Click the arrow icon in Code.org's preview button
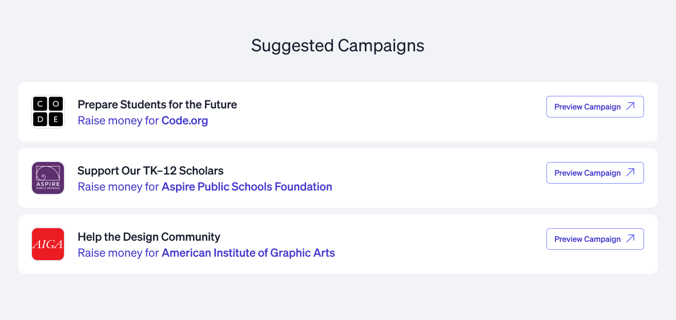The height and width of the screenshot is (320, 676). (x=630, y=106)
